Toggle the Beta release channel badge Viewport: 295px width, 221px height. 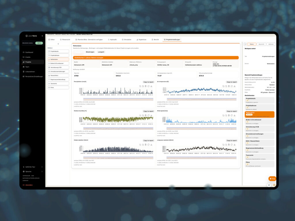tap(39, 43)
